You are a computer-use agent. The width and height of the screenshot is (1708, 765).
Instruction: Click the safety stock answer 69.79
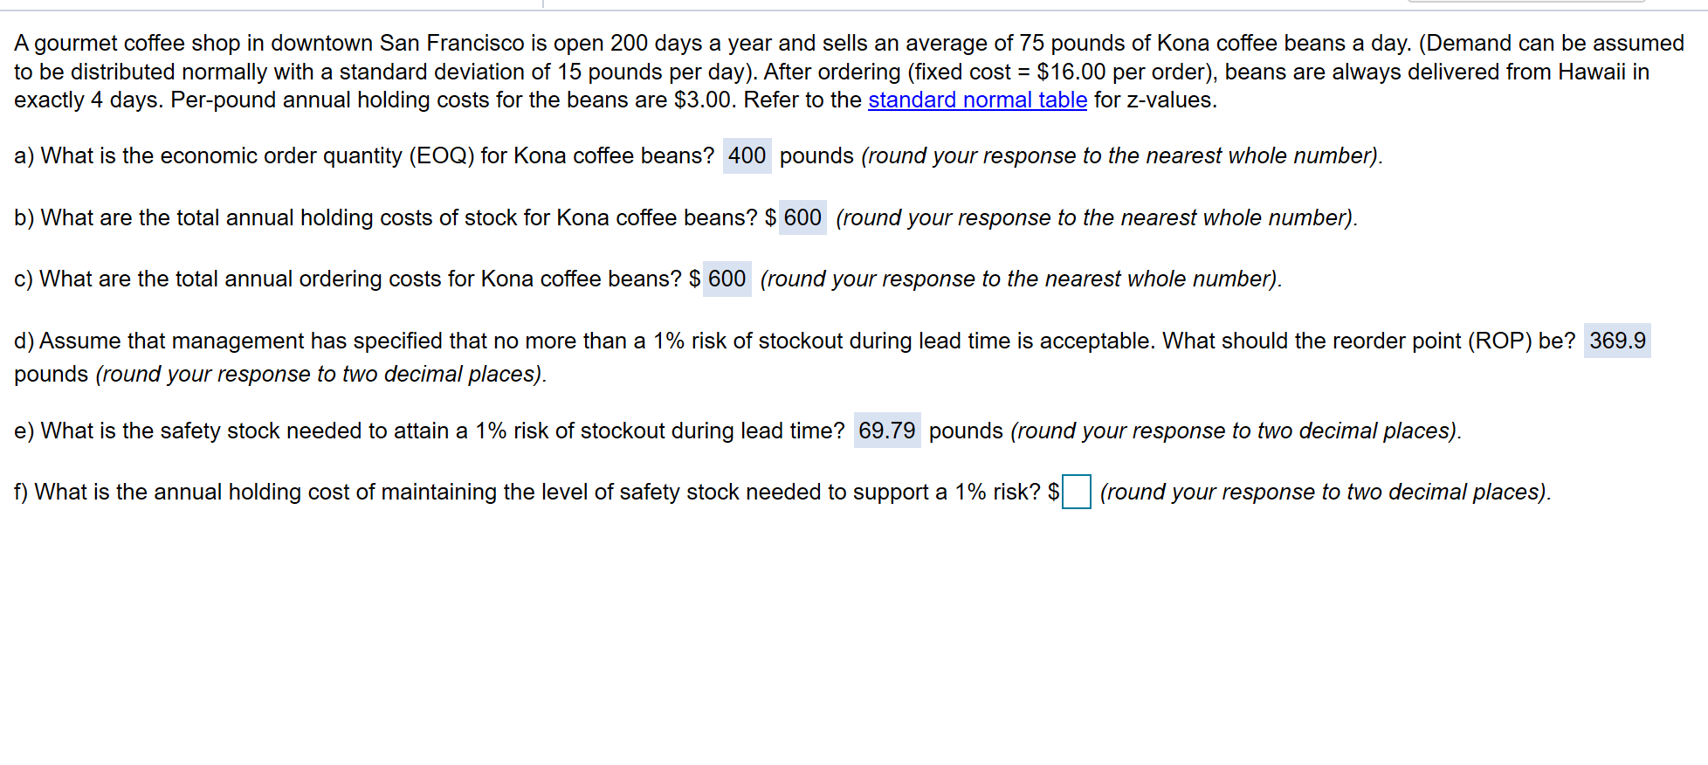coord(886,431)
